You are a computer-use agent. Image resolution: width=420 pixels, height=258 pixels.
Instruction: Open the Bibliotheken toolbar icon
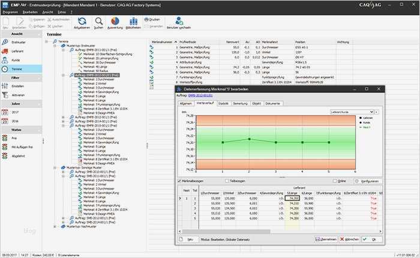click(x=133, y=21)
